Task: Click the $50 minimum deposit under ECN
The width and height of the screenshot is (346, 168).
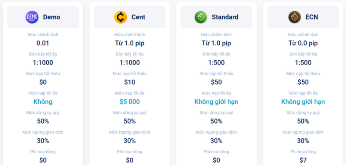Action: [x=303, y=82]
